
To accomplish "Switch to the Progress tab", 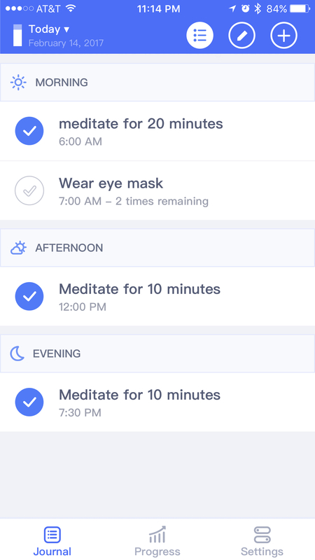I will click(x=157, y=541).
